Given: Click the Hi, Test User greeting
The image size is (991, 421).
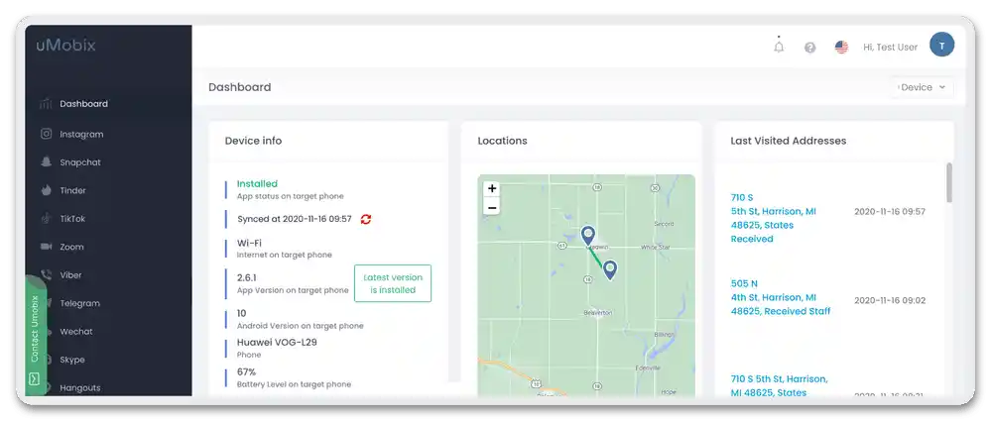Looking at the screenshot, I should coord(890,48).
